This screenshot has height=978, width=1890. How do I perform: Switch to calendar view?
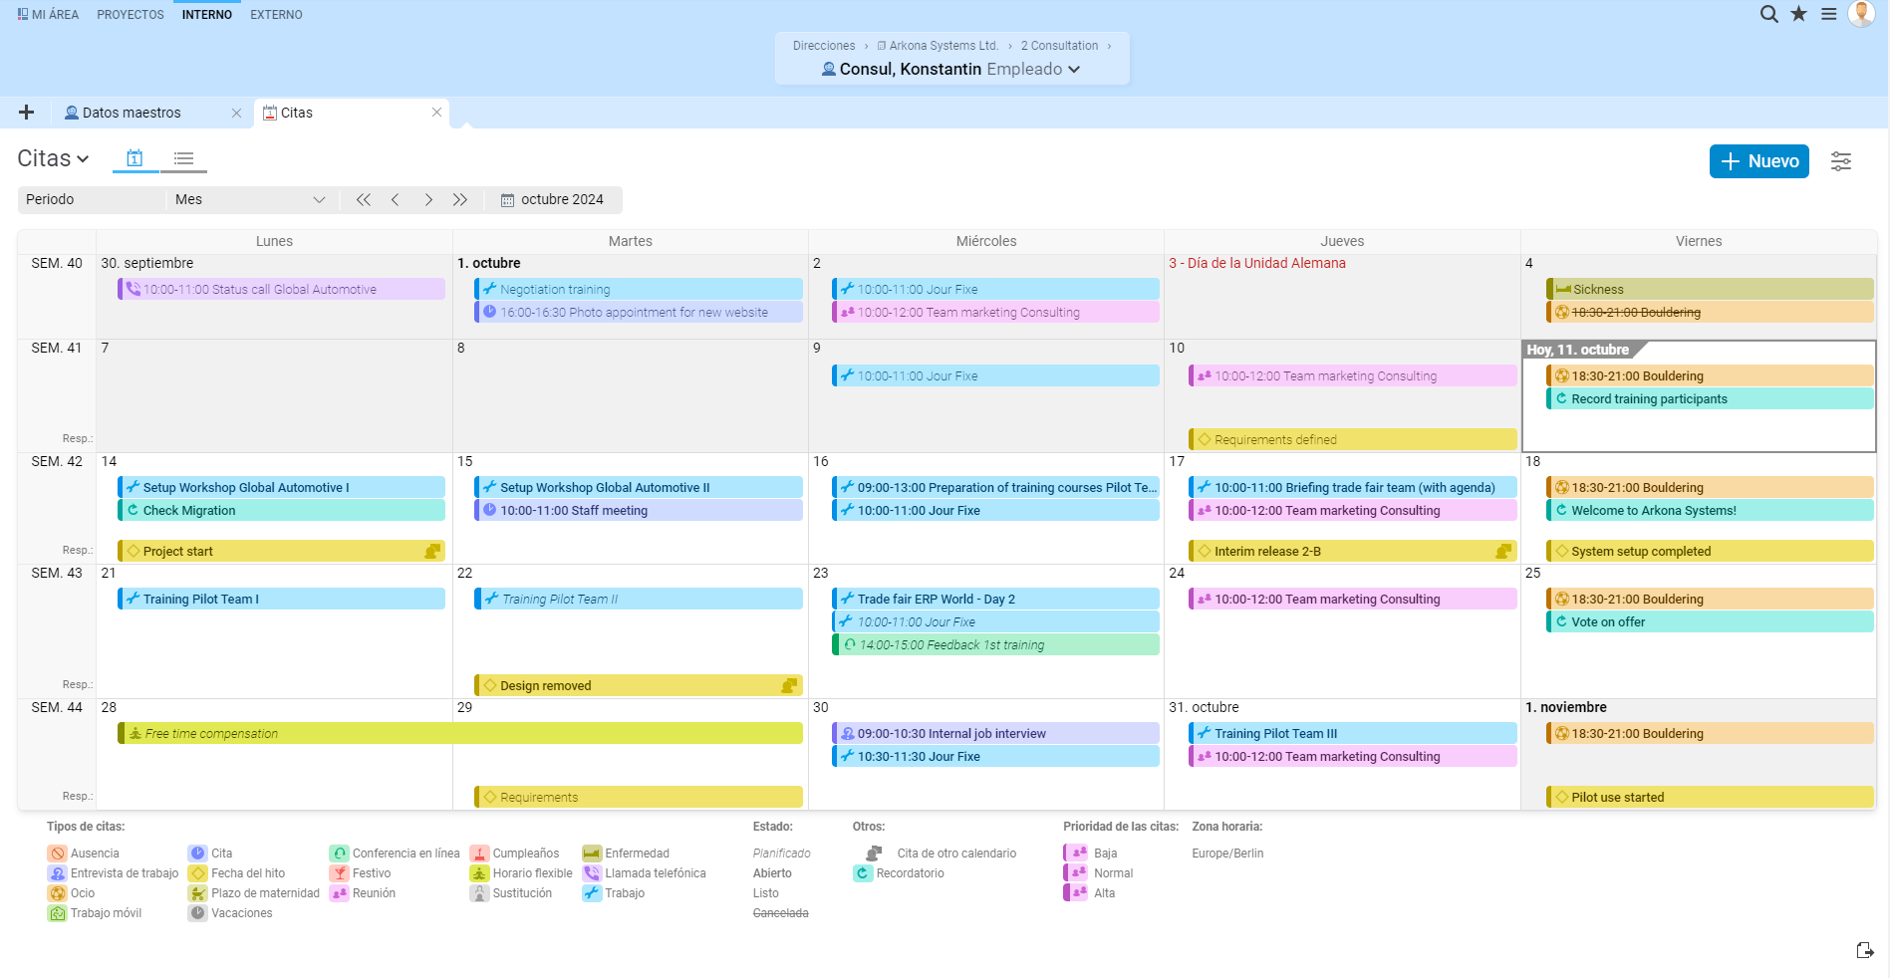pyautogui.click(x=135, y=158)
